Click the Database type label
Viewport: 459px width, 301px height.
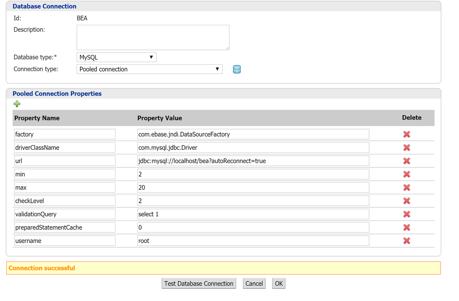(x=35, y=57)
